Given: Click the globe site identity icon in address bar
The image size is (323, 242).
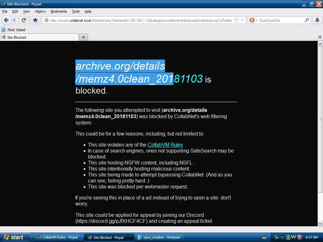Looking at the screenshot, I should [x=46, y=20].
